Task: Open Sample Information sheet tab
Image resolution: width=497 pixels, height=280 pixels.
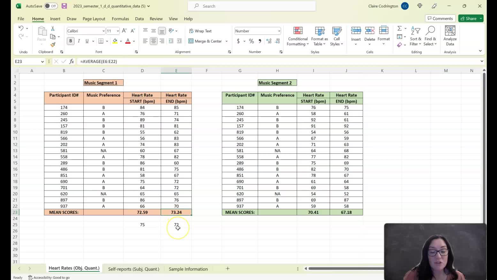Action: click(x=188, y=269)
